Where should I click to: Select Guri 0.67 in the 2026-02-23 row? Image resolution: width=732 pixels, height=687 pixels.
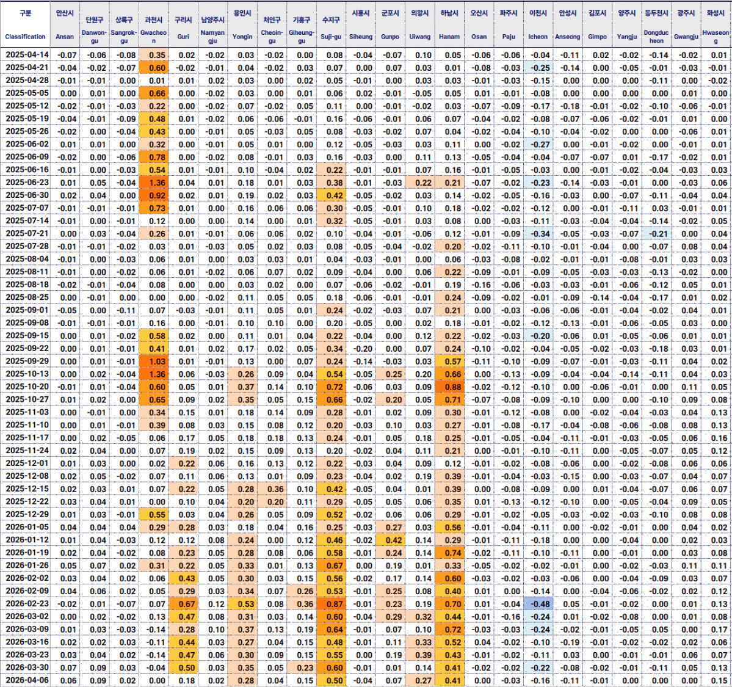183,604
